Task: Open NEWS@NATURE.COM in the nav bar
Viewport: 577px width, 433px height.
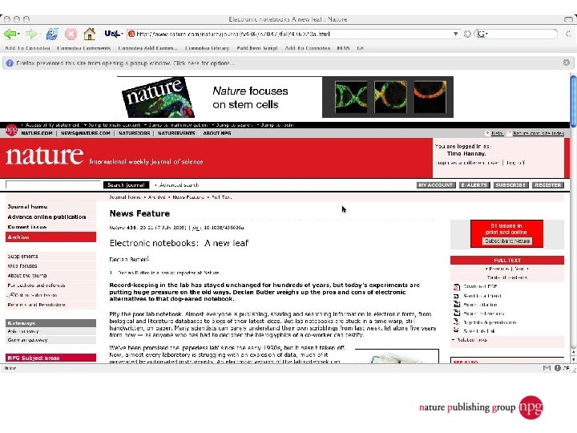Action: pos(86,133)
